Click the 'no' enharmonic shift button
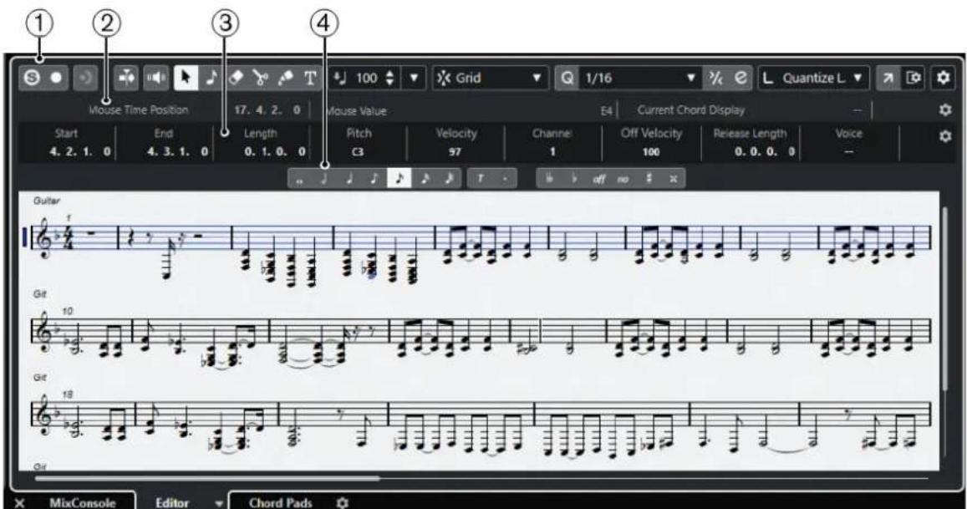Image resolution: width=967 pixels, height=509 pixels. tap(623, 179)
